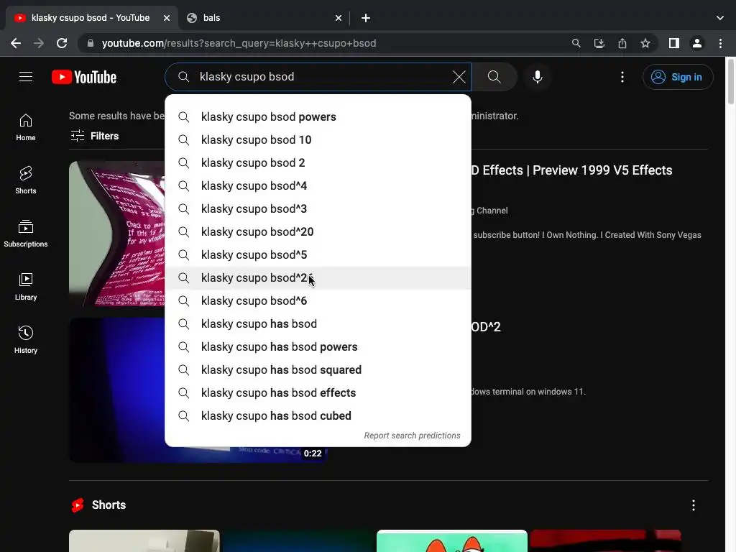The width and height of the screenshot is (736, 552).
Task: Click the zoom magnifier icon in the address bar
Action: (576, 43)
